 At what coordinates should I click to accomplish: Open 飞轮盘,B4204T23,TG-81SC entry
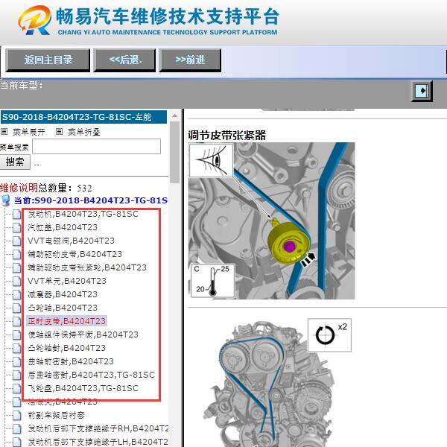tap(83, 388)
